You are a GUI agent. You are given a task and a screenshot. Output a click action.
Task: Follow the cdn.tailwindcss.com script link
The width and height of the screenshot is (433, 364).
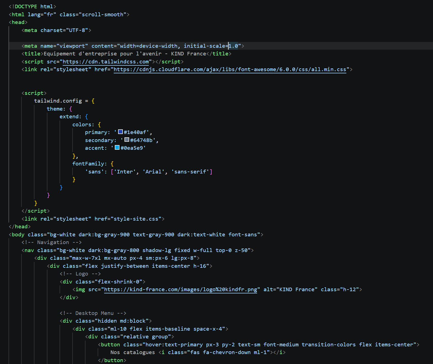click(106, 62)
